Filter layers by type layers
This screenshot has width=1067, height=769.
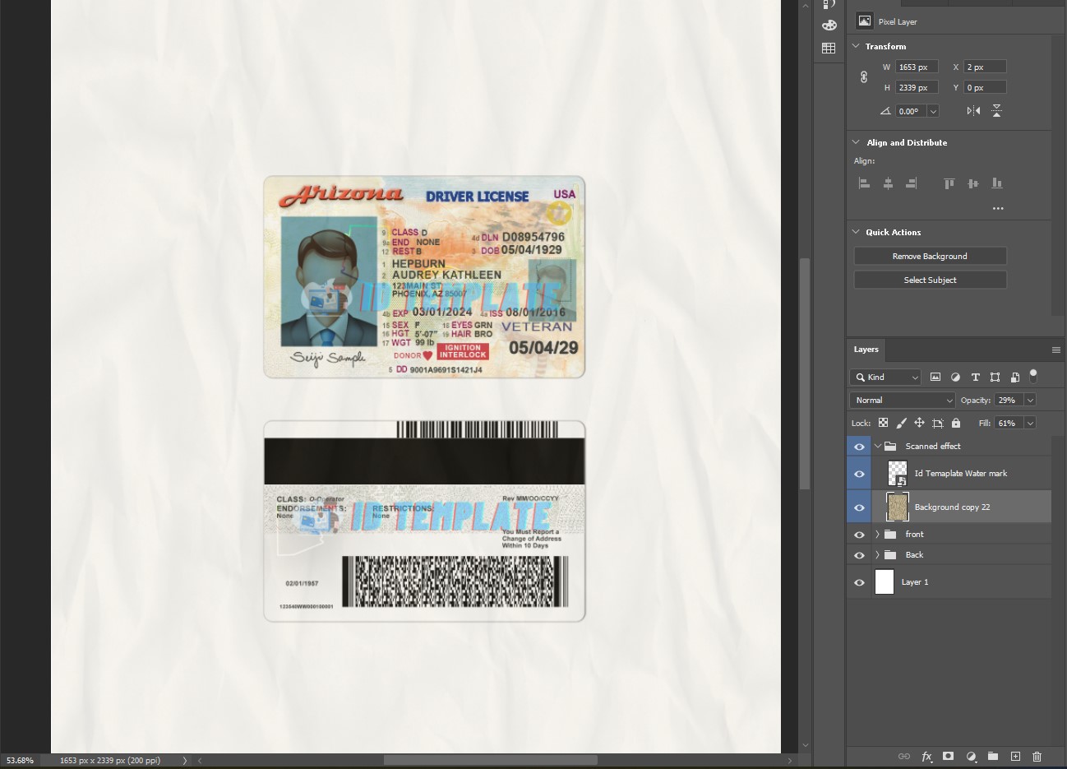(x=976, y=377)
